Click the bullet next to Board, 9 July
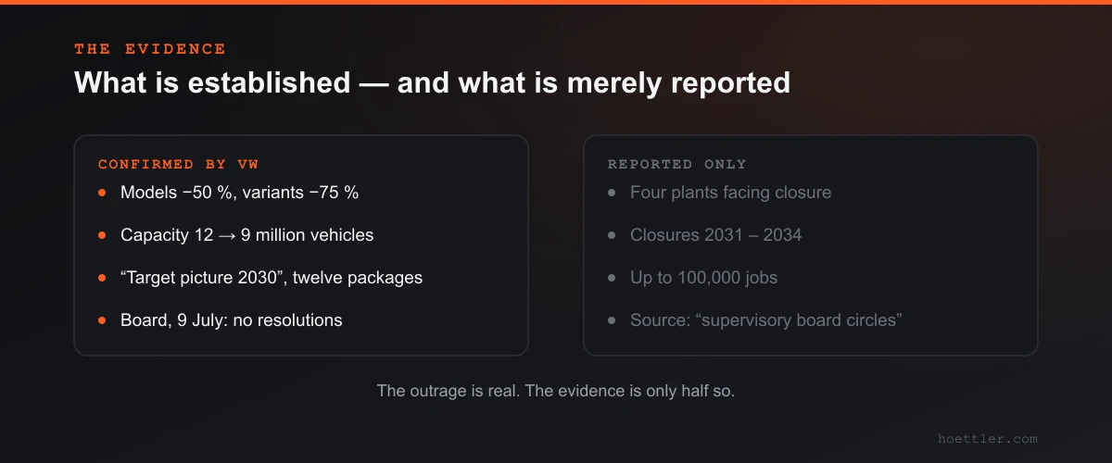Image resolution: width=1112 pixels, height=463 pixels. coord(102,320)
